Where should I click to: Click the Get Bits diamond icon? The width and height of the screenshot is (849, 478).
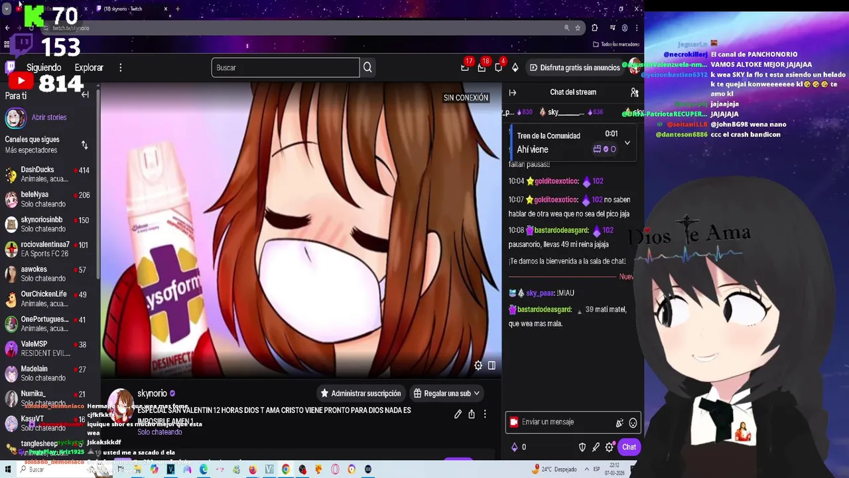point(515,68)
